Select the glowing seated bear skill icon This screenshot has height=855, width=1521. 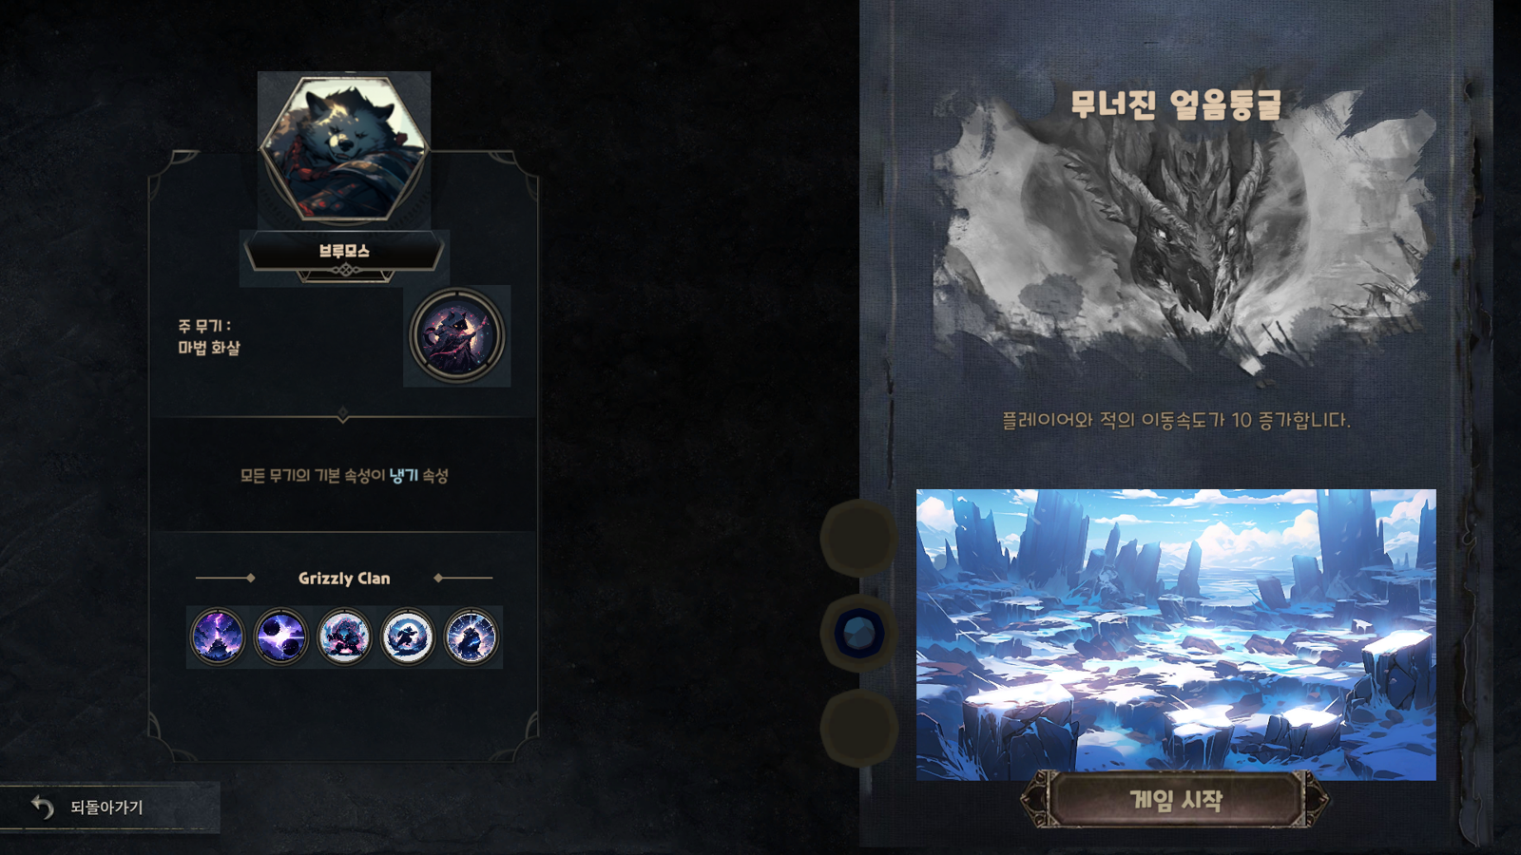click(x=472, y=636)
